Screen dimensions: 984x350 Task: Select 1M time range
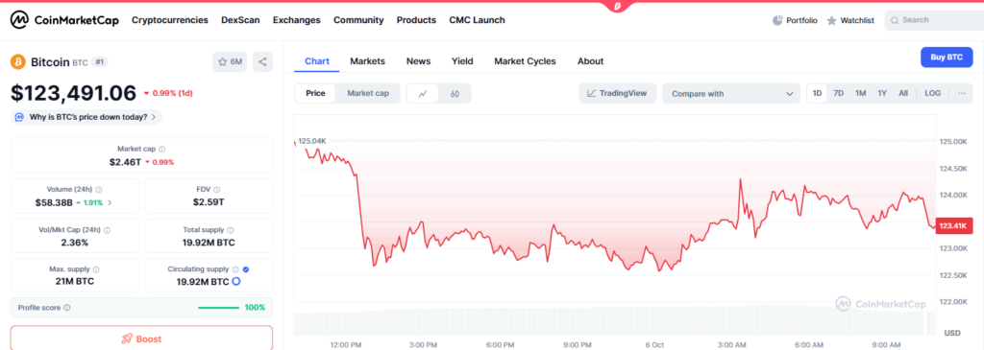860,93
